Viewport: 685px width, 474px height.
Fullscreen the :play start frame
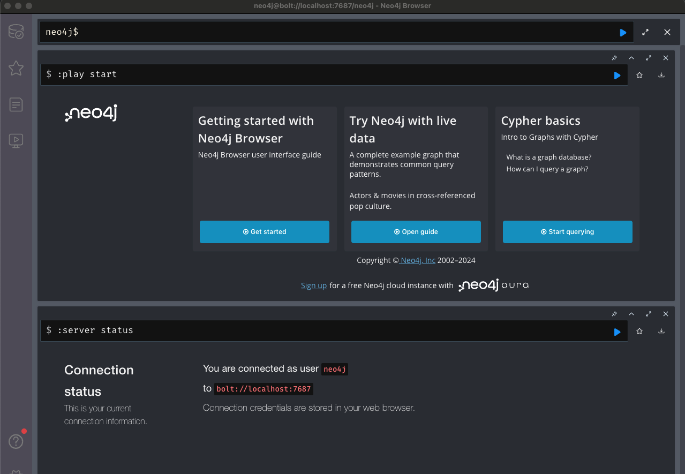coord(649,58)
